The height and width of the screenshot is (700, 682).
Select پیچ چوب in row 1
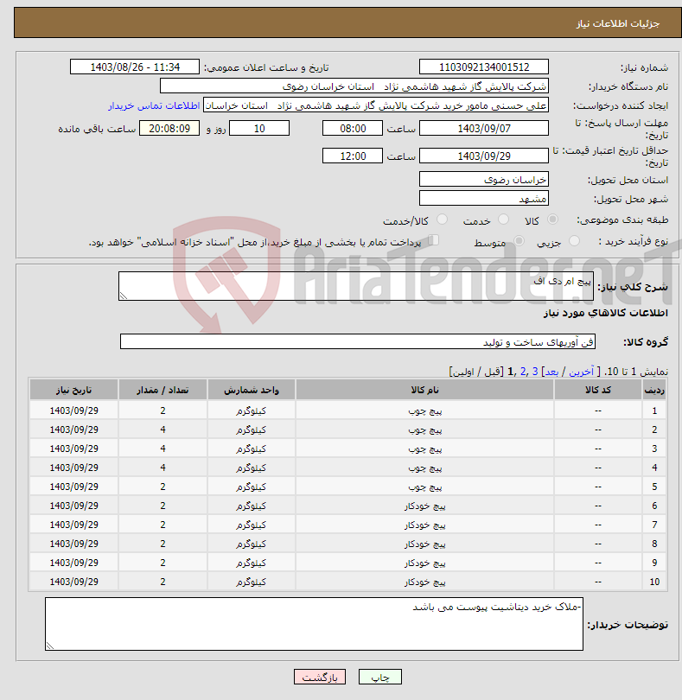(x=424, y=410)
